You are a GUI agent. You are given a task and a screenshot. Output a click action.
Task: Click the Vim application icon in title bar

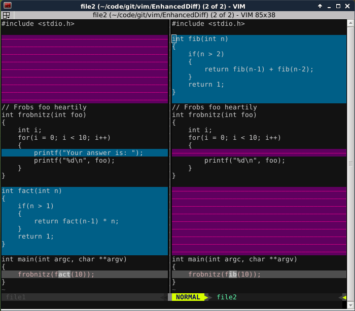tap(8, 5)
